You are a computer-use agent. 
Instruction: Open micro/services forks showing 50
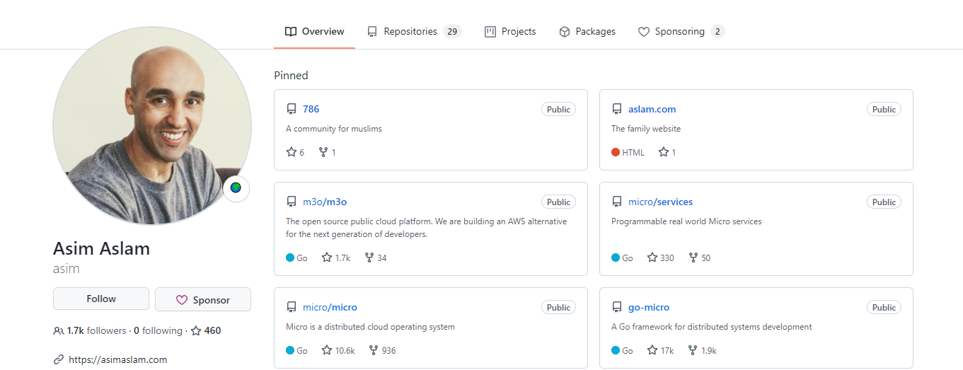tap(700, 258)
